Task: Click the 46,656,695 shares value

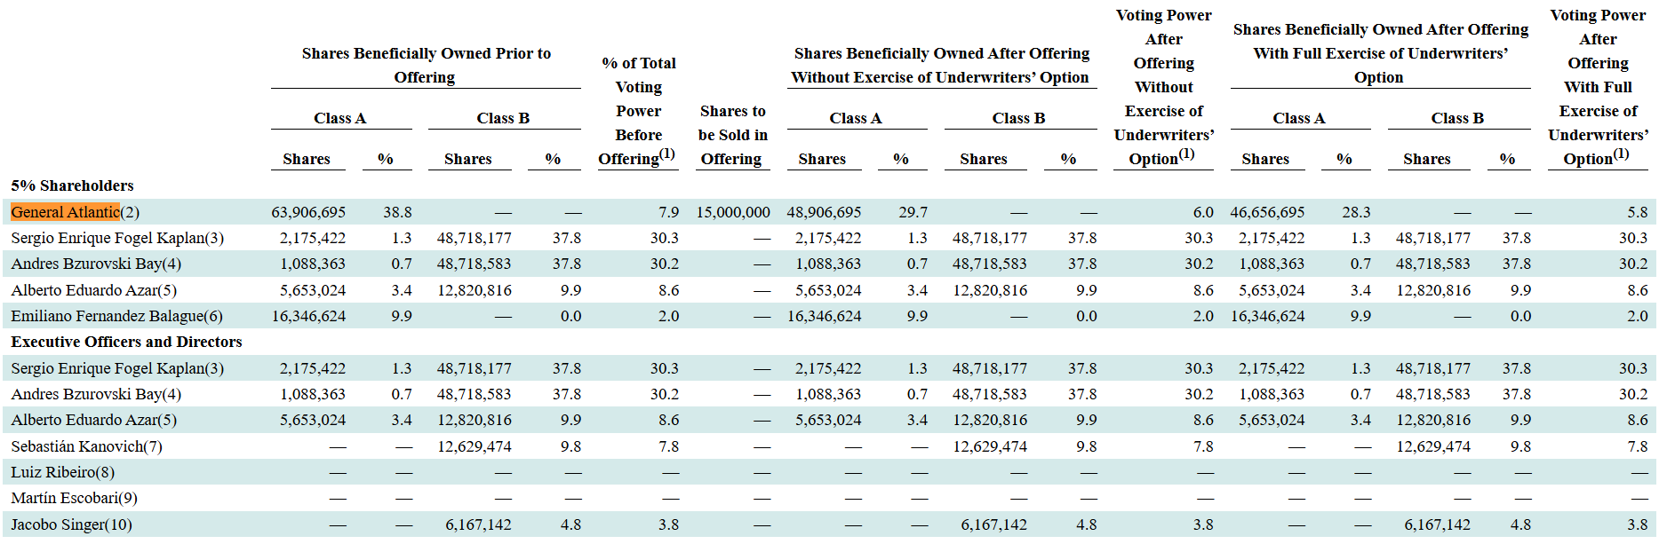Action: pyautogui.click(x=1267, y=212)
